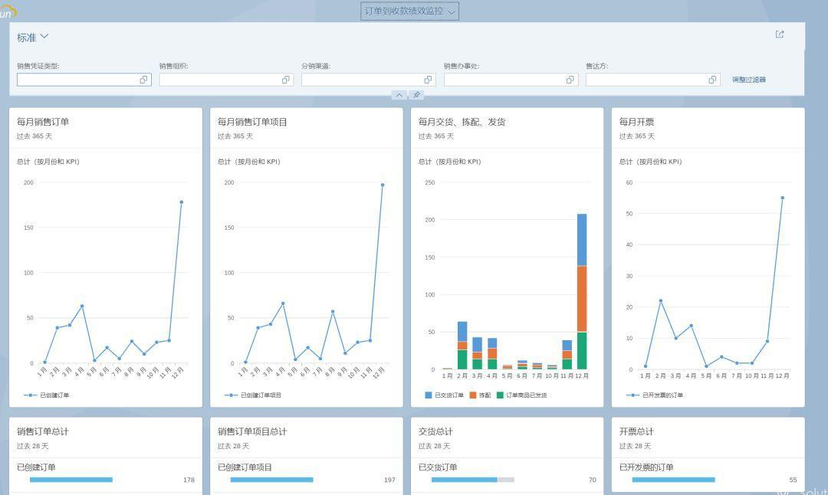Screen dimensions: 828x495
Task: Click 过去 365 天 under 每月开票
Action: [637, 136]
